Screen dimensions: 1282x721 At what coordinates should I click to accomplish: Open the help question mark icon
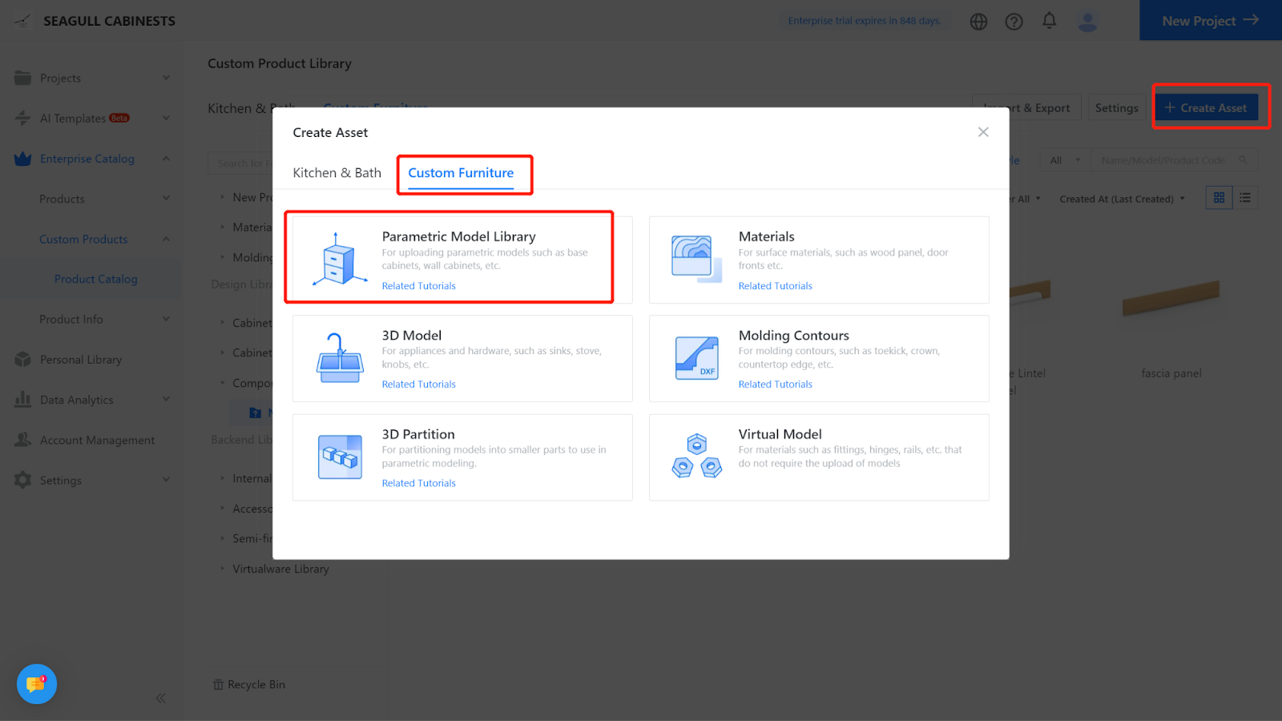(1014, 22)
